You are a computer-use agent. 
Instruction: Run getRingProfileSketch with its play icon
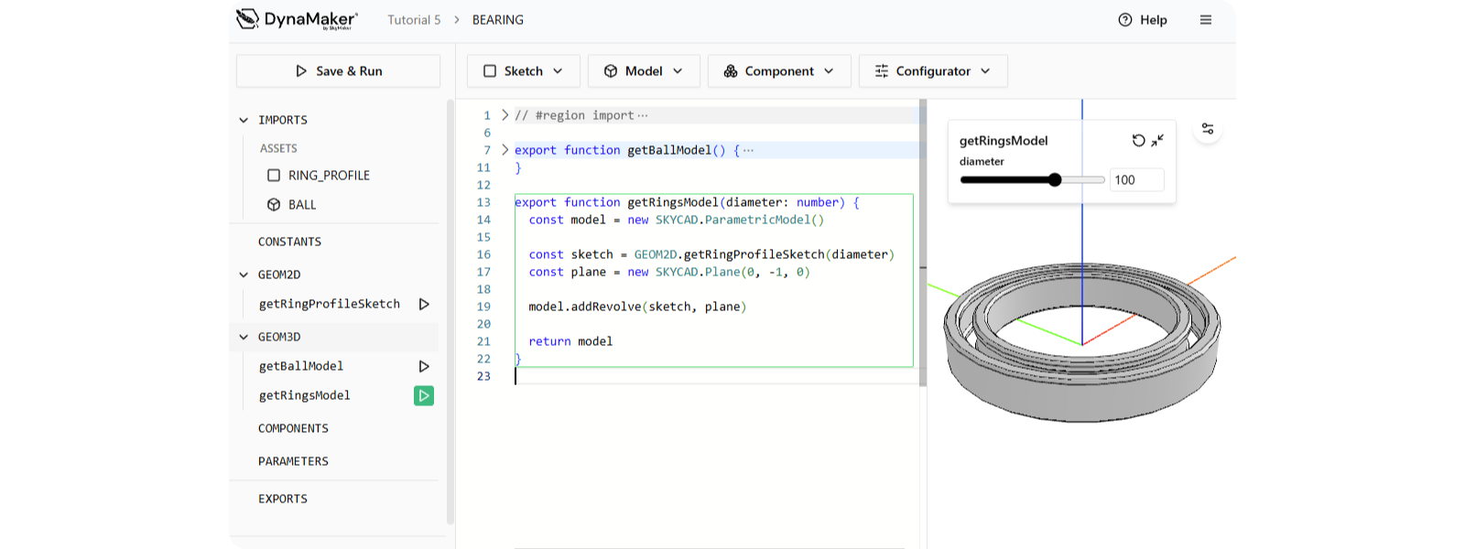click(424, 304)
